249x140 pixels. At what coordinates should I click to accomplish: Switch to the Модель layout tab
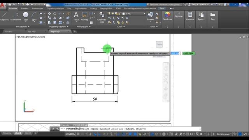(x=7, y=133)
